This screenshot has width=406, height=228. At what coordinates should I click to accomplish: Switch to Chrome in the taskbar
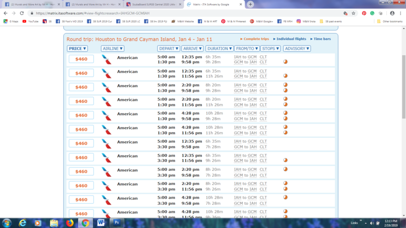point(85,223)
